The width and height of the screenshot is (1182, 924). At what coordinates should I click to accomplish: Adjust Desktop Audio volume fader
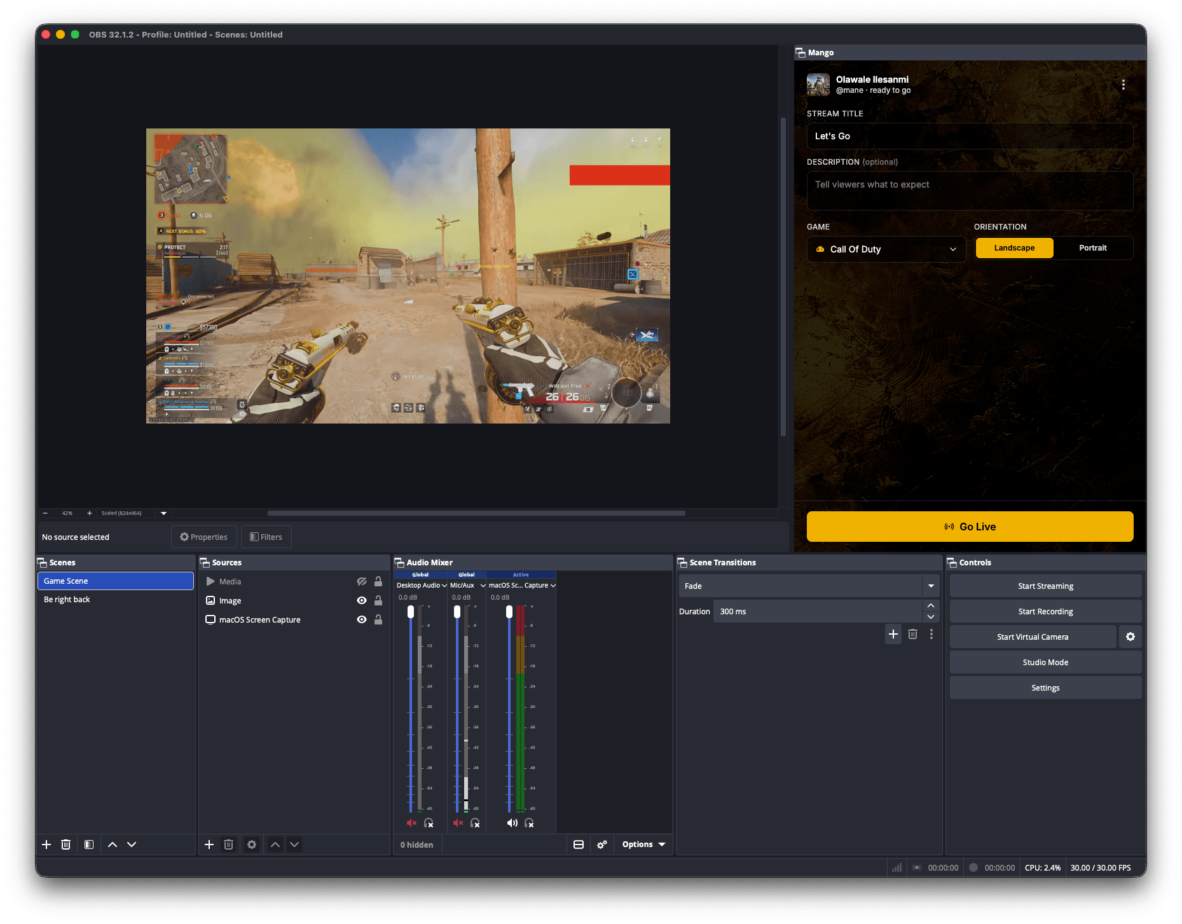coord(411,612)
